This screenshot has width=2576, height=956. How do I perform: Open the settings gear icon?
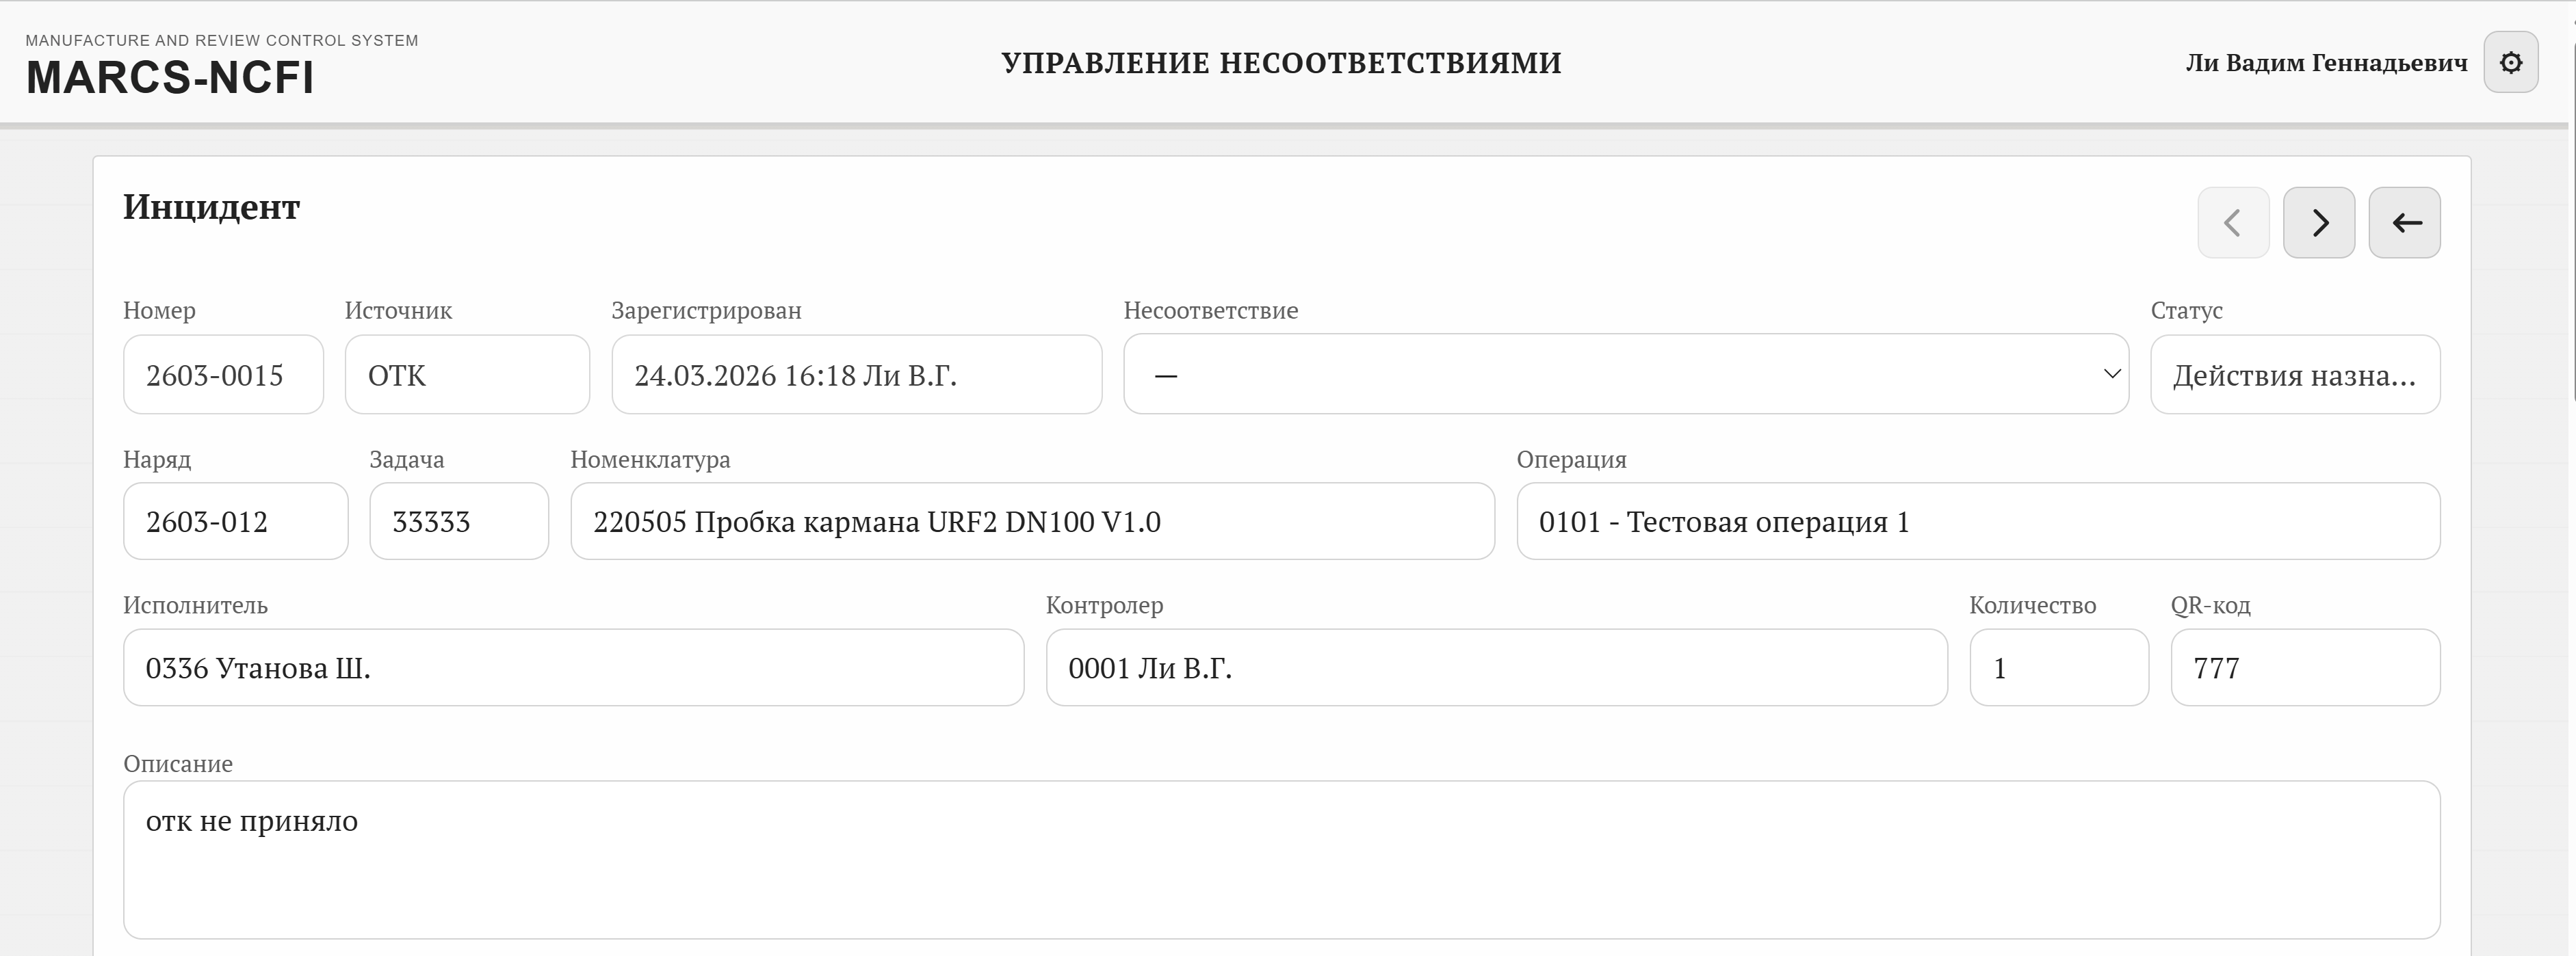point(2512,62)
